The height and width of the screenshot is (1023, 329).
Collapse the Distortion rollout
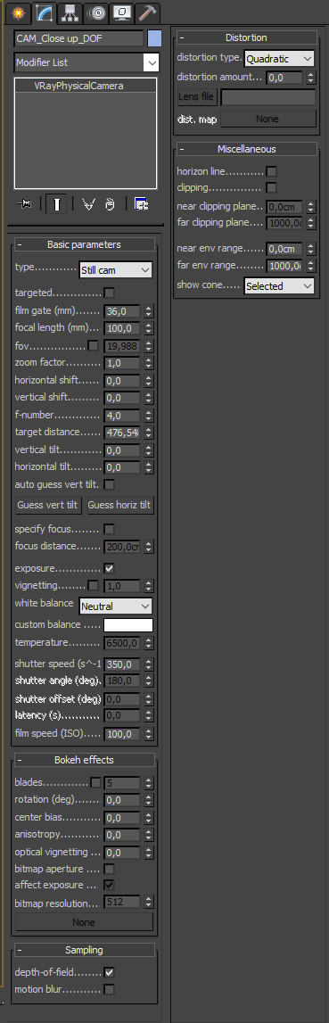246,37
